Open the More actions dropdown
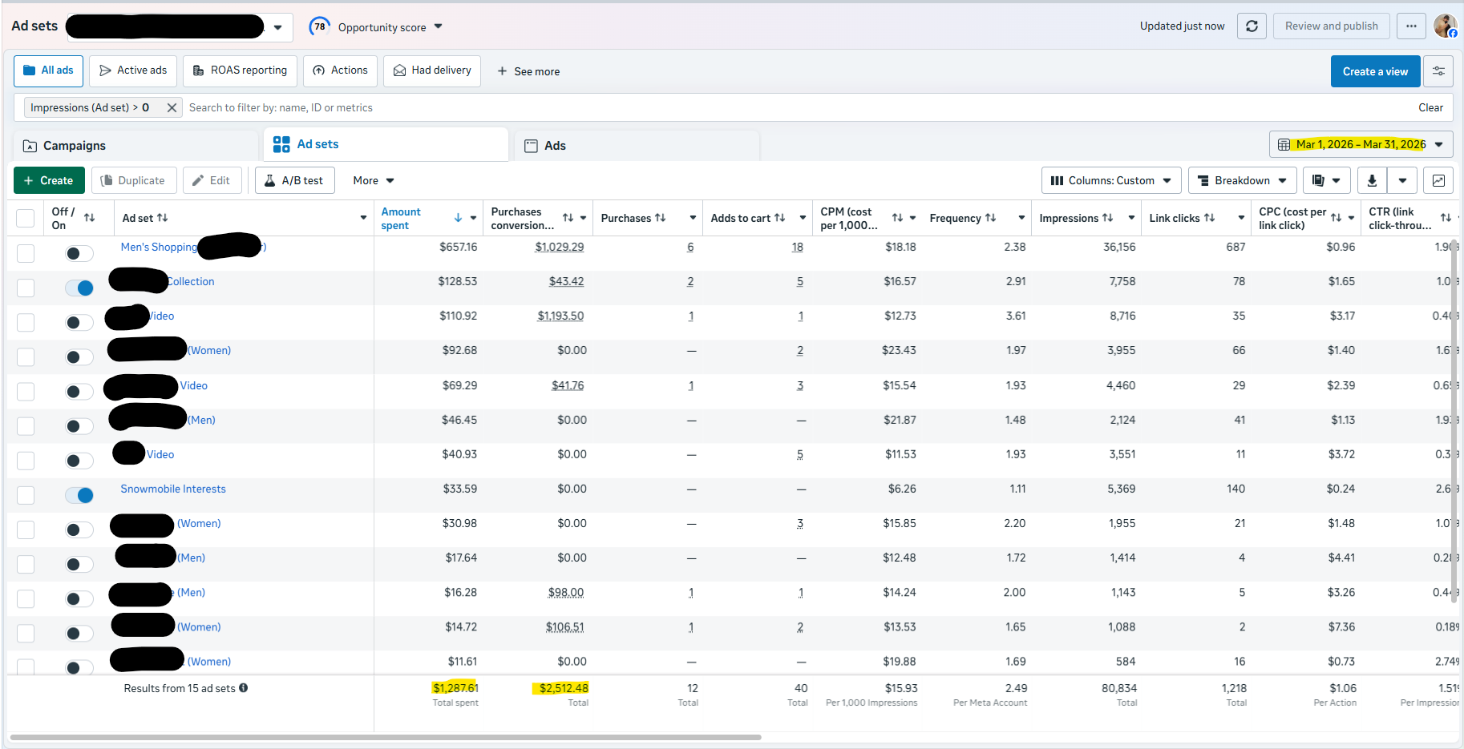The width and height of the screenshot is (1464, 749). pos(374,180)
